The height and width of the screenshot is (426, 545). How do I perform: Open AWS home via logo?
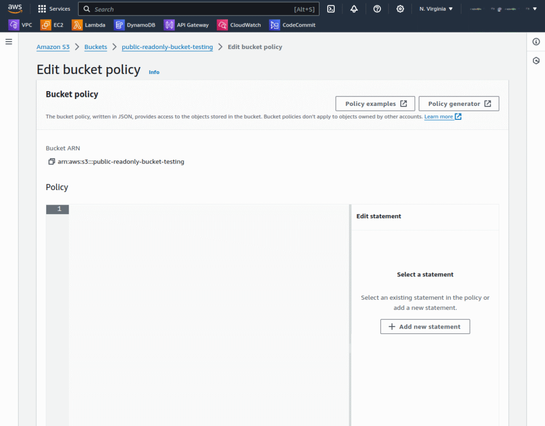[15, 9]
